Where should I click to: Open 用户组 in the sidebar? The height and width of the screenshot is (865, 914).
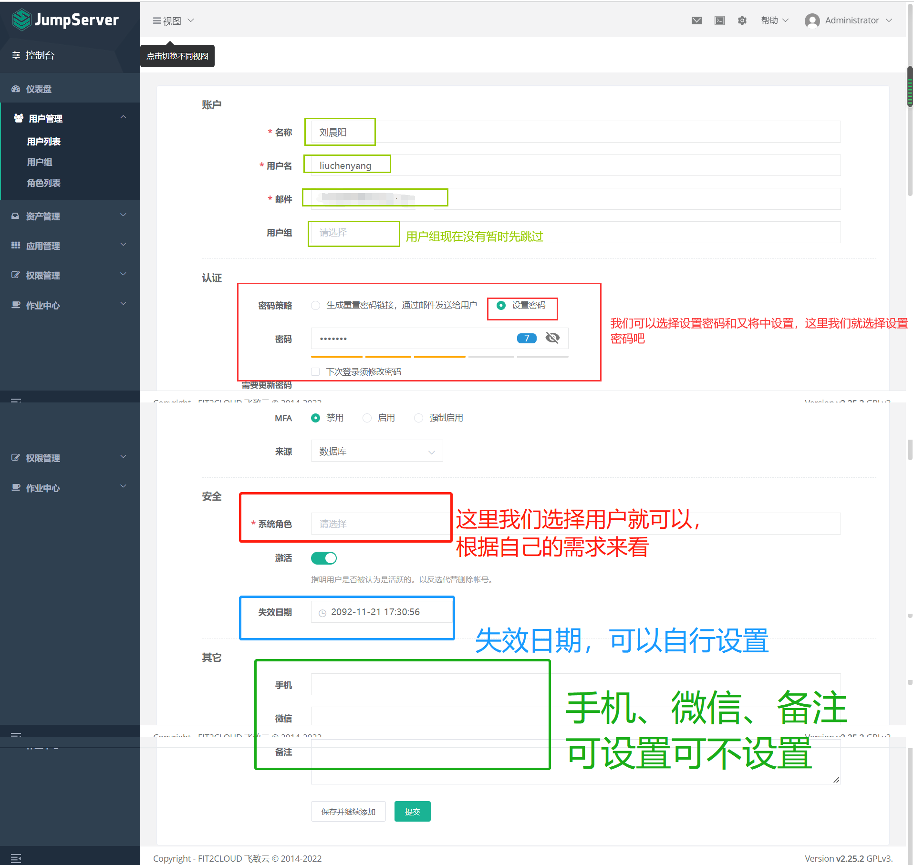point(40,162)
